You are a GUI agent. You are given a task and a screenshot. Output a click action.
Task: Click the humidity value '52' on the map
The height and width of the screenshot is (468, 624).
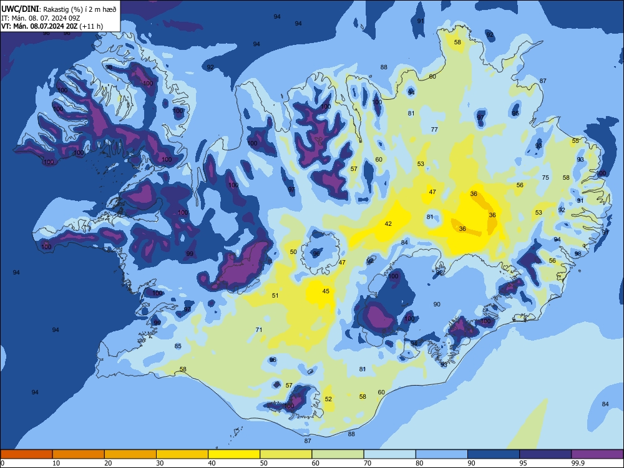(328, 399)
